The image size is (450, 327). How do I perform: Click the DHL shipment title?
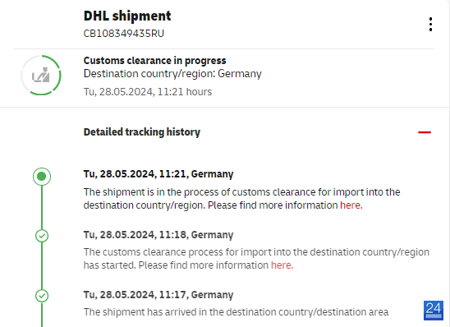(x=127, y=16)
